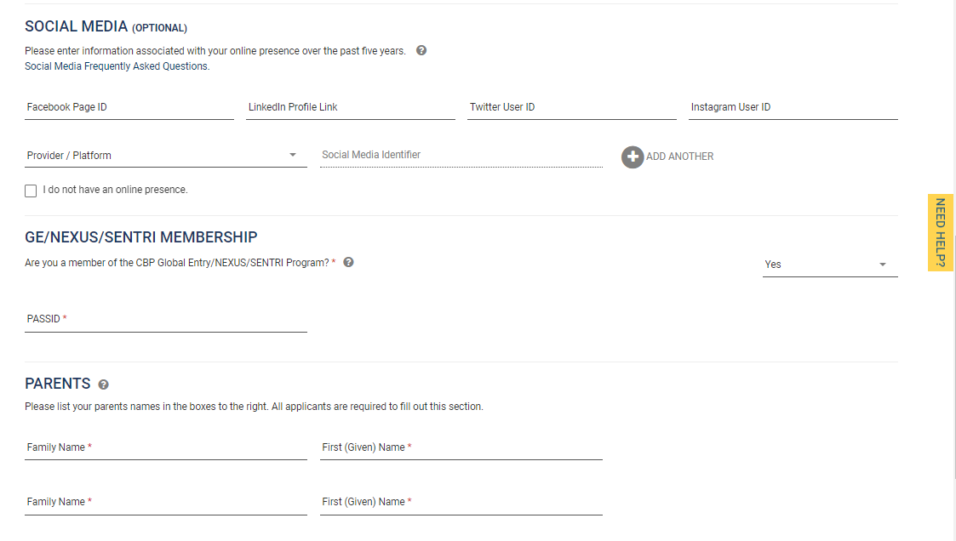Click the Provider / Platform dropdown arrow

293,155
